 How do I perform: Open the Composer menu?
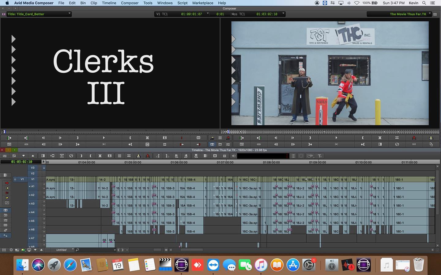point(130,3)
